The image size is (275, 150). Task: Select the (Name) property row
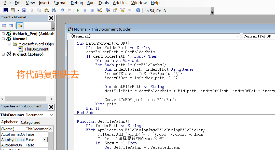tap(24, 129)
